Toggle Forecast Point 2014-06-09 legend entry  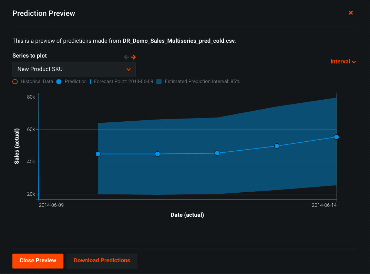click(x=122, y=82)
